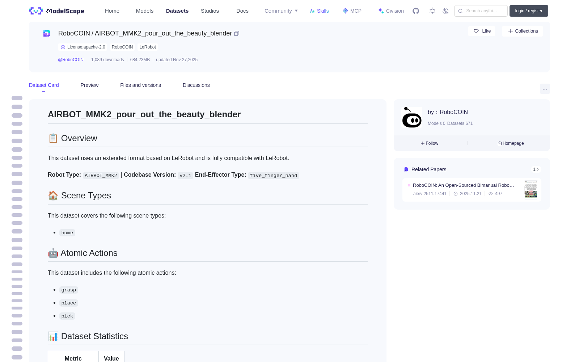Open the Models navigation item
The image size is (579, 362).
(145, 11)
